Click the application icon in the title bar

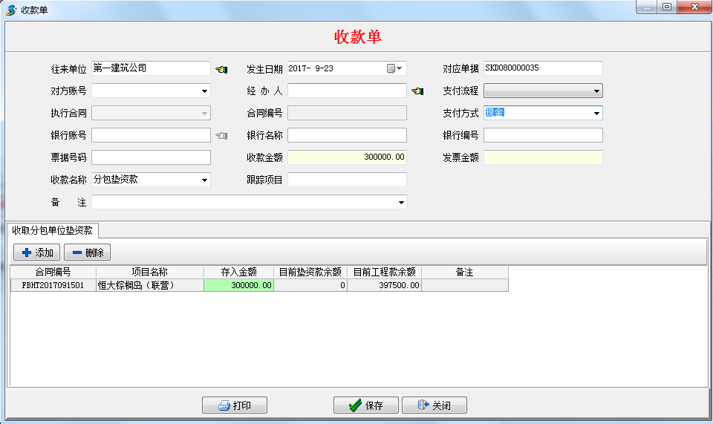tap(11, 10)
